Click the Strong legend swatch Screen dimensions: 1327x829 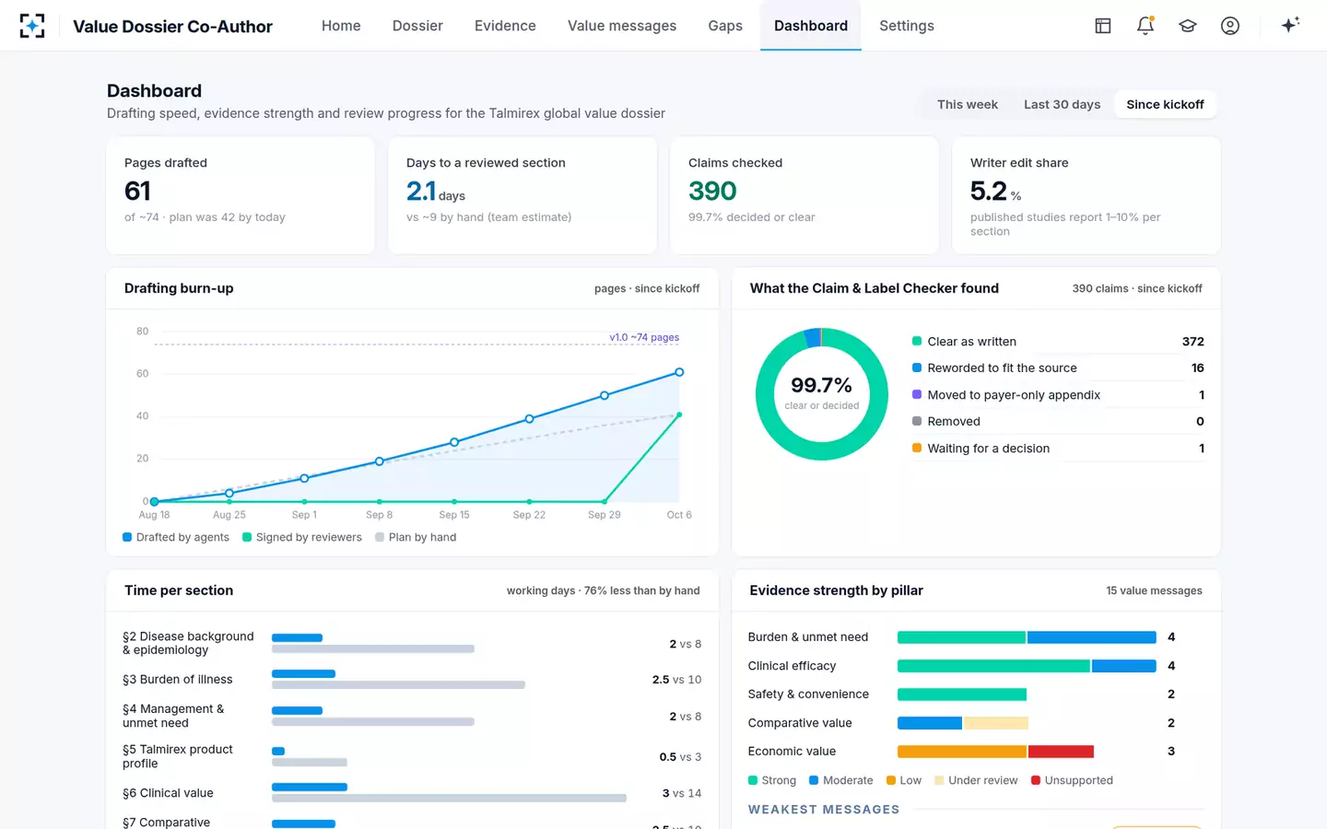(753, 780)
